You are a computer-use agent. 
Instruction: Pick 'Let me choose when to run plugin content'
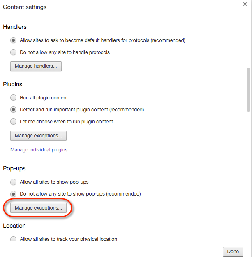(14, 122)
